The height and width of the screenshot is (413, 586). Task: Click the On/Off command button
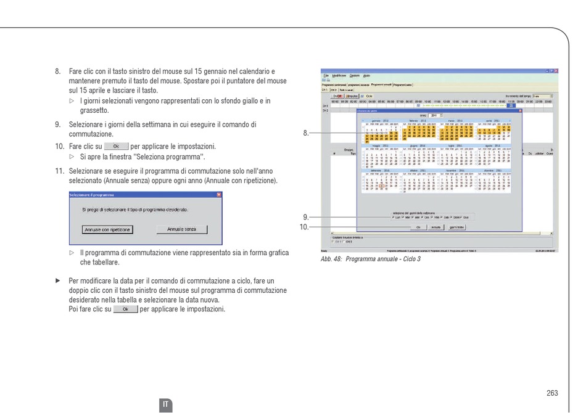coord(337,96)
